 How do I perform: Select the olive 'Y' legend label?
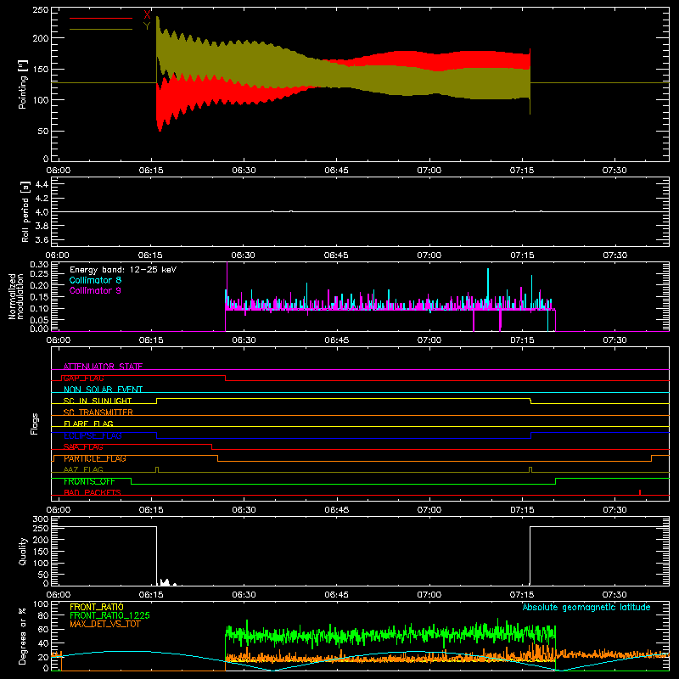[147, 26]
